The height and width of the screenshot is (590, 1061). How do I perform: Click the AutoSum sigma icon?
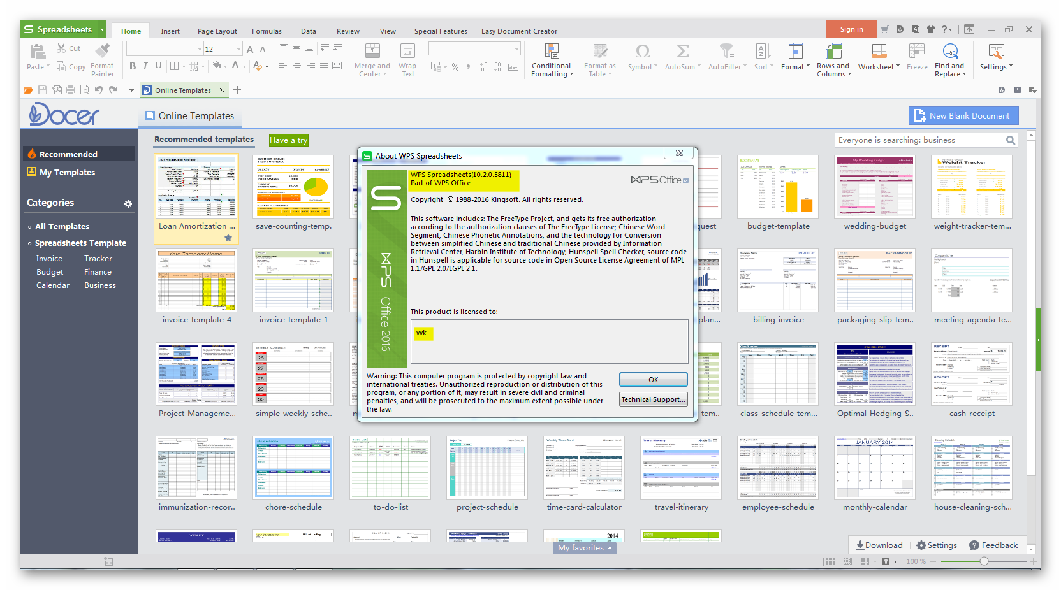pyautogui.click(x=682, y=51)
